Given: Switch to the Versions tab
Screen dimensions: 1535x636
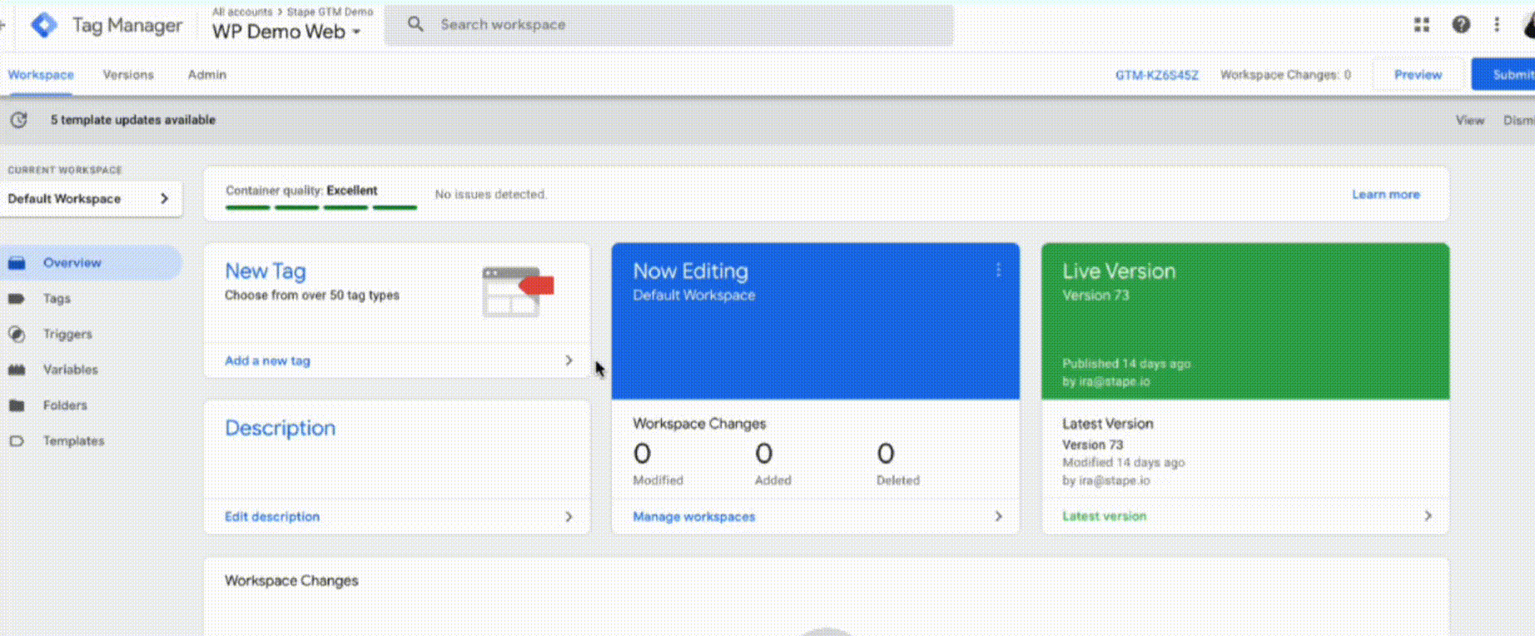Looking at the screenshot, I should pyautogui.click(x=128, y=75).
